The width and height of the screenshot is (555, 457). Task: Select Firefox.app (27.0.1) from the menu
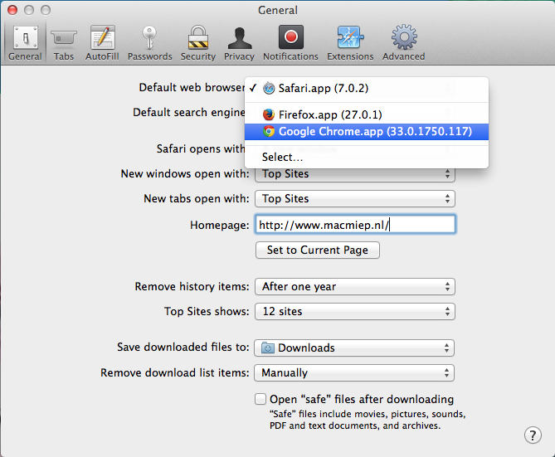point(367,114)
